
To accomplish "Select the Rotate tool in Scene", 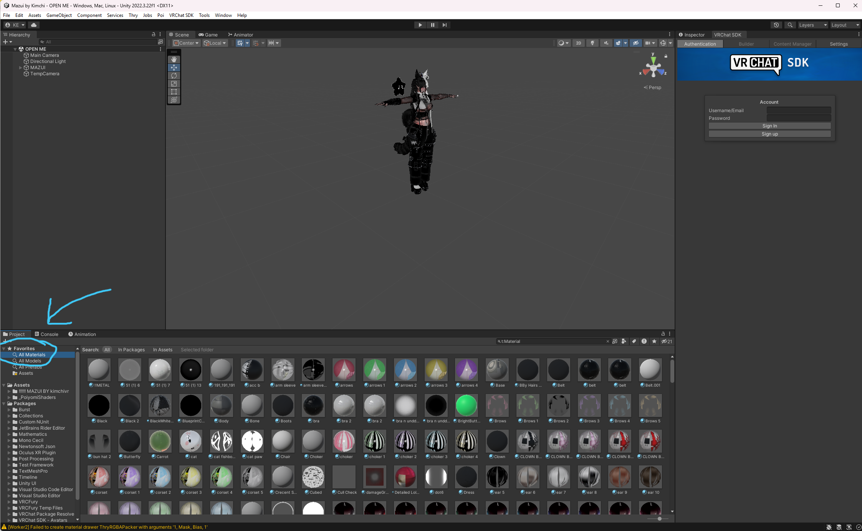I will [174, 76].
